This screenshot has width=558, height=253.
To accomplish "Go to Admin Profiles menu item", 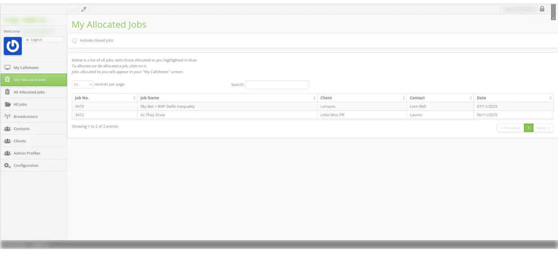I will (27, 153).
